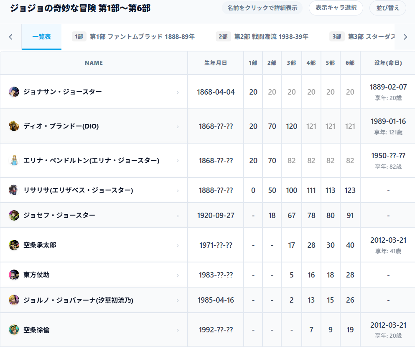Image resolution: width=415 pixels, height=347 pixels.
Task: Click 東方仗助 avatar icon
Action: (14, 275)
